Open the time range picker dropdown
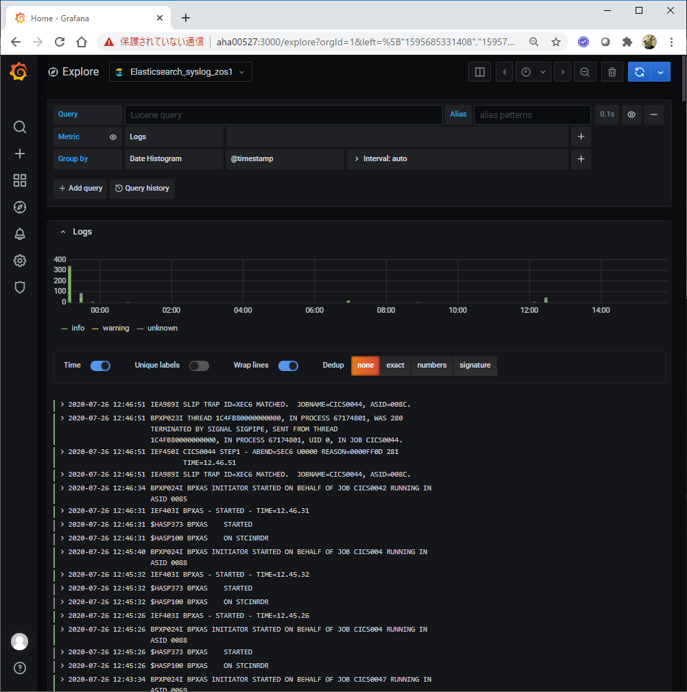Screen dimensions: 687x692 (533, 72)
